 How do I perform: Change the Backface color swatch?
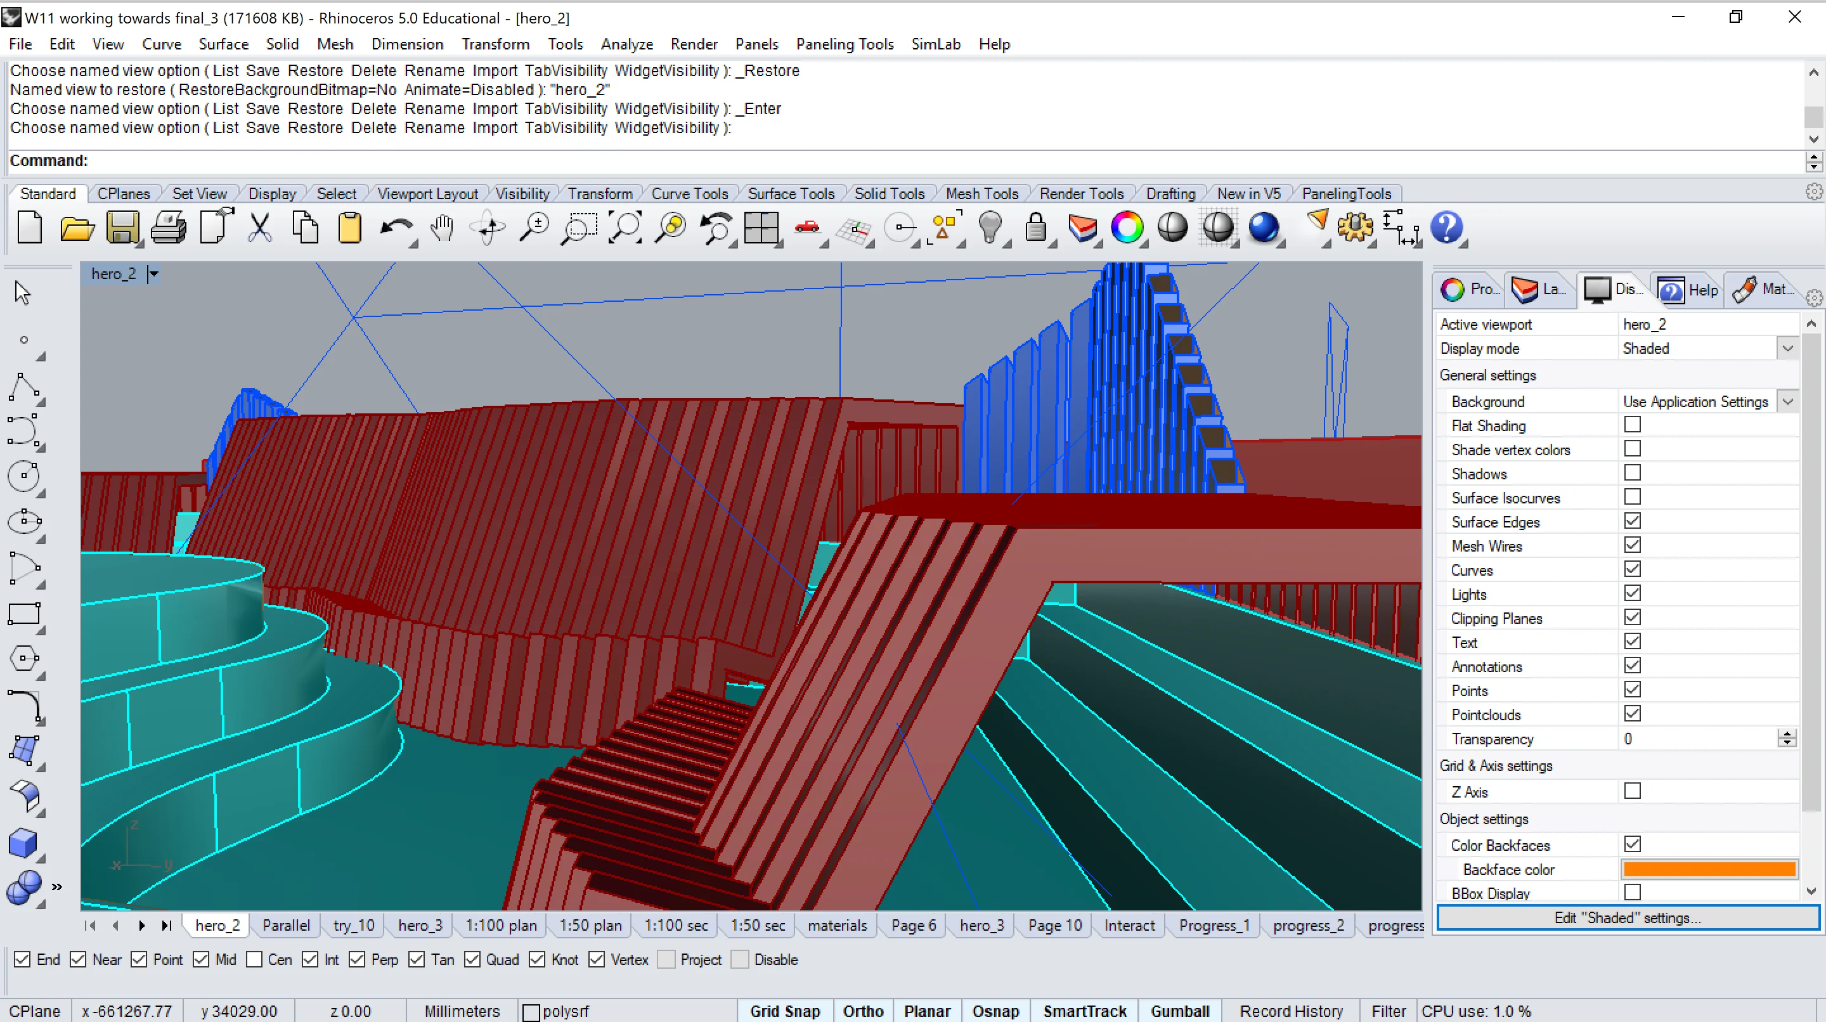click(1708, 869)
